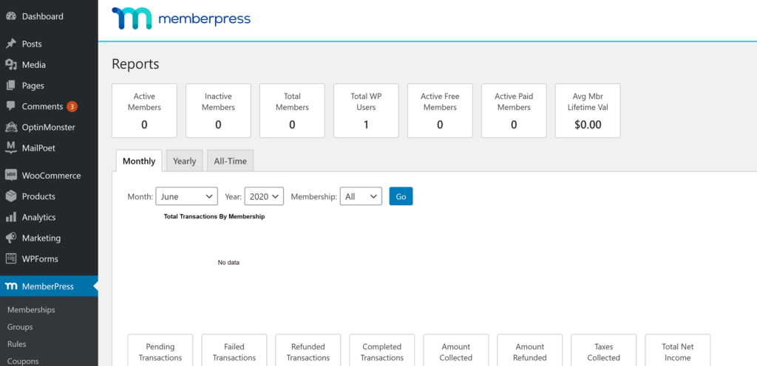The image size is (757, 366).
Task: Click the MemberPress m icon in sidebar
Action: tap(10, 286)
